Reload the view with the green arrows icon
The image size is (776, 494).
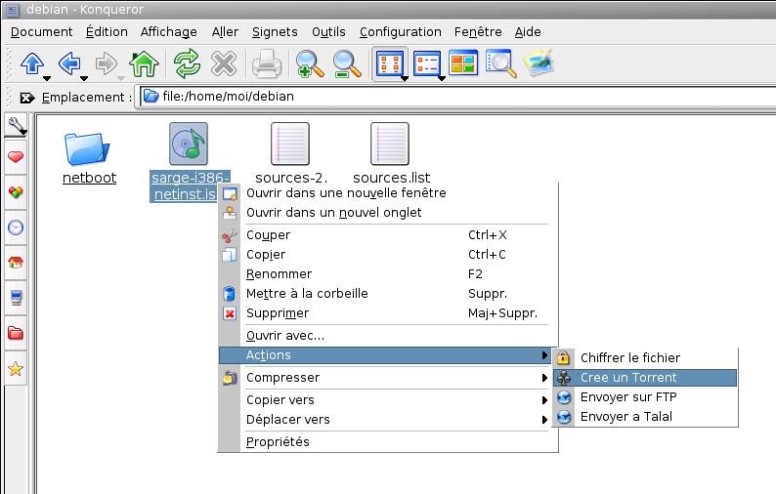187,63
